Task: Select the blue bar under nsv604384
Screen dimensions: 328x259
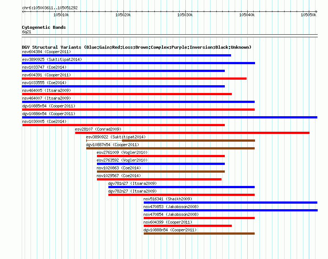Action: 126,55
